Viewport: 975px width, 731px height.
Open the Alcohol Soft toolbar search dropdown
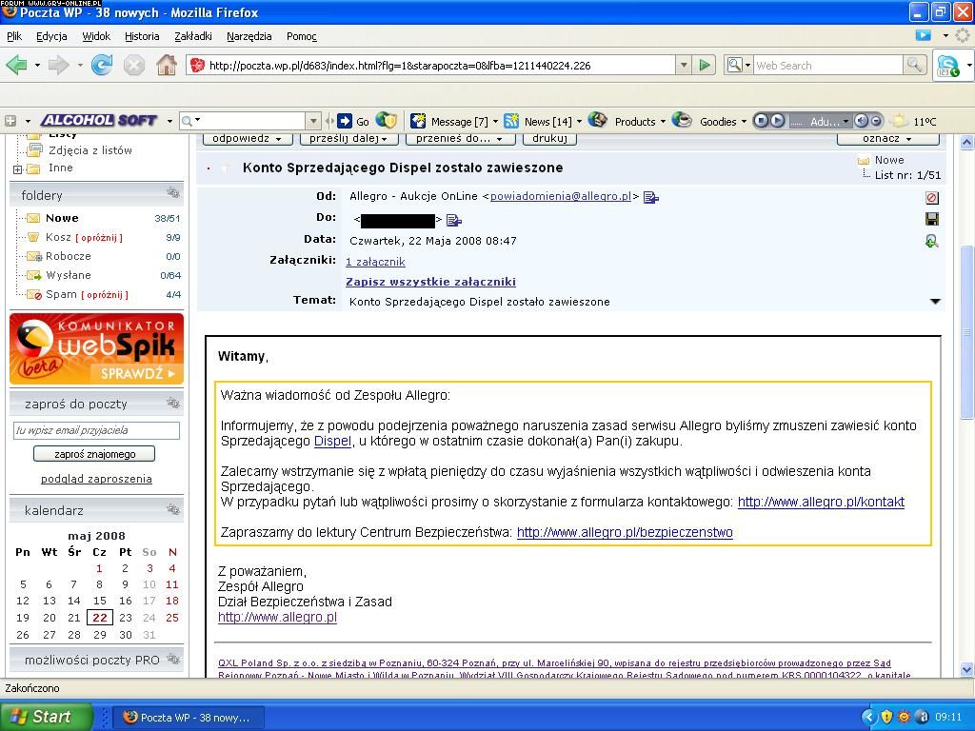coord(313,121)
